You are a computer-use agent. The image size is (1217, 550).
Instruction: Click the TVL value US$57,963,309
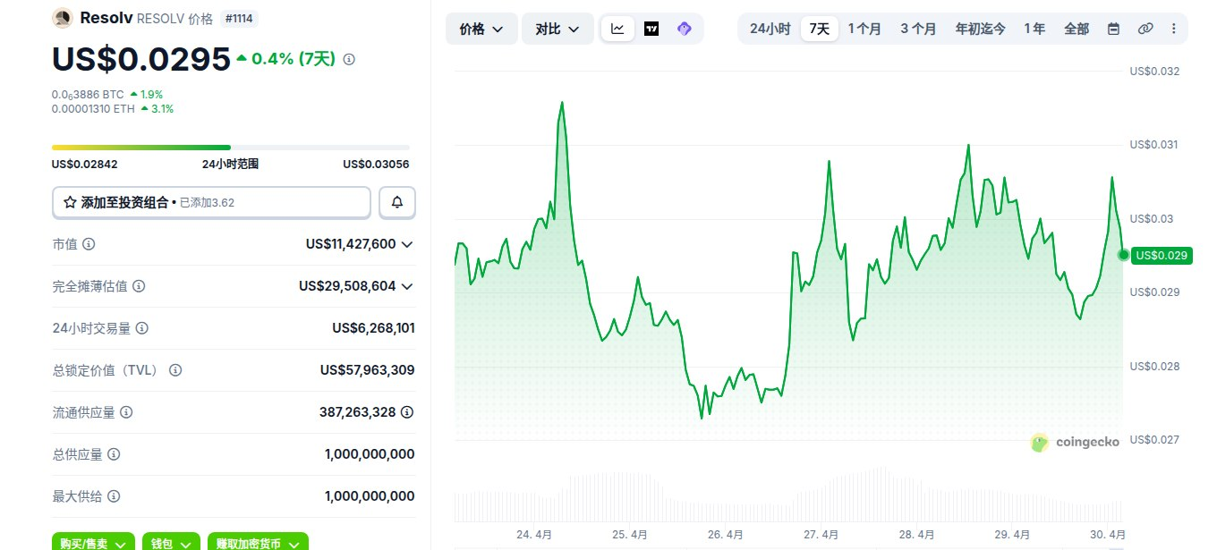(368, 370)
